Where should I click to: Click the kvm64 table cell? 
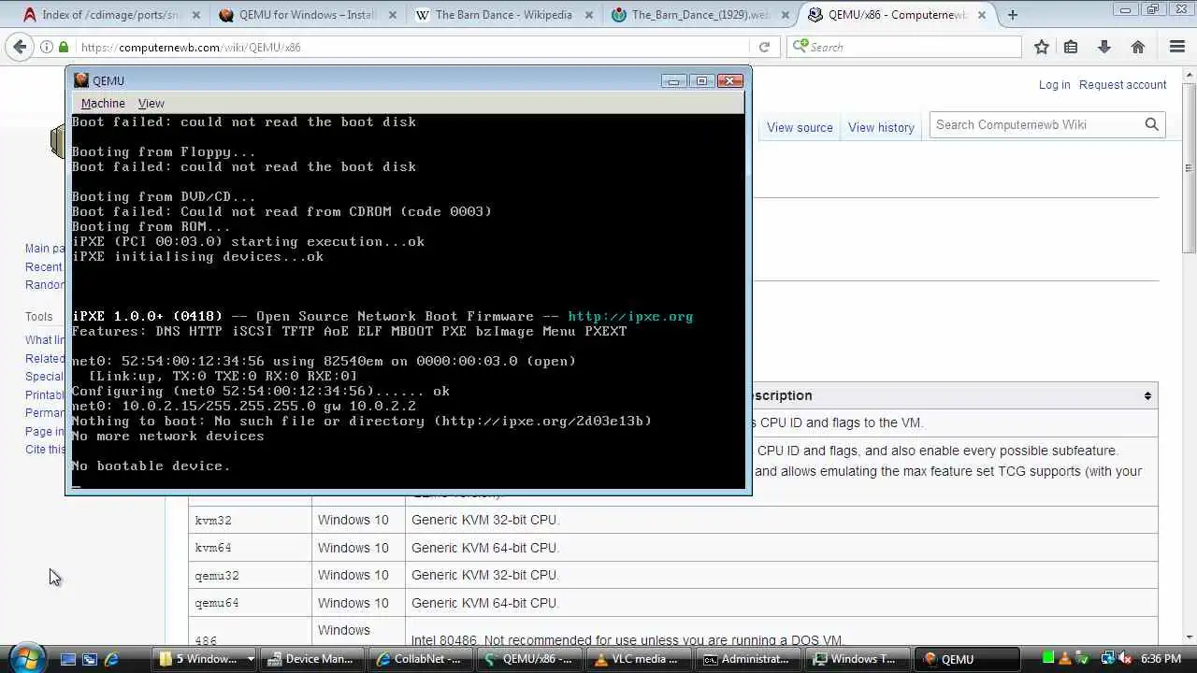(x=250, y=548)
